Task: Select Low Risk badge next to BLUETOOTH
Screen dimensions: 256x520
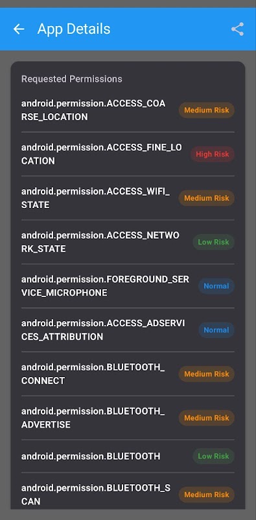Action: pyautogui.click(x=214, y=456)
